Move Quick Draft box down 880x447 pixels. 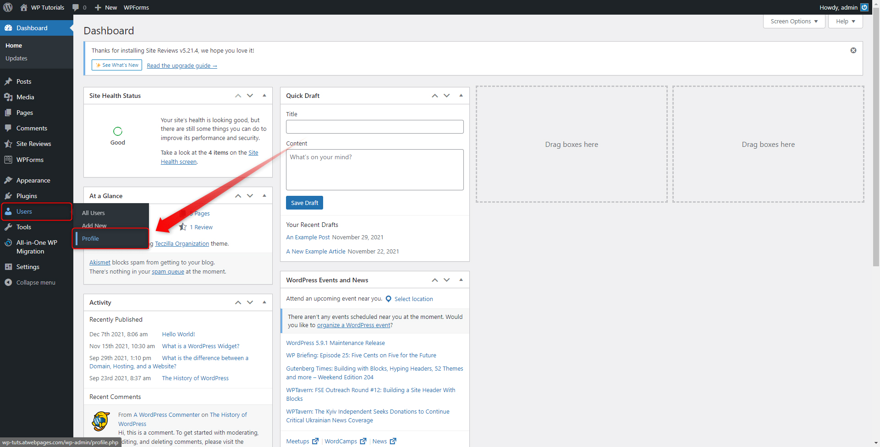[x=446, y=96]
